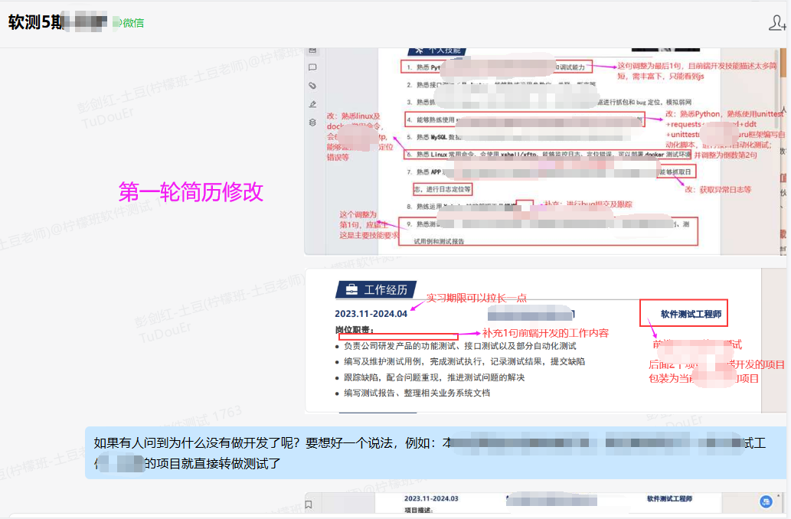This screenshot has width=791, height=519.
Task: Click the briefcase icon beside 工作经历
Action: 351,289
